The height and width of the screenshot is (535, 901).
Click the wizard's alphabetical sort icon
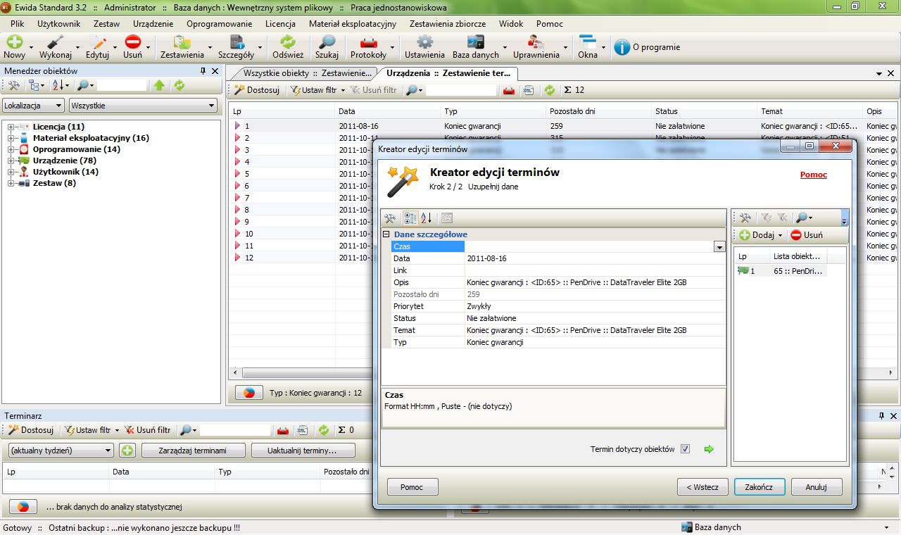[427, 218]
